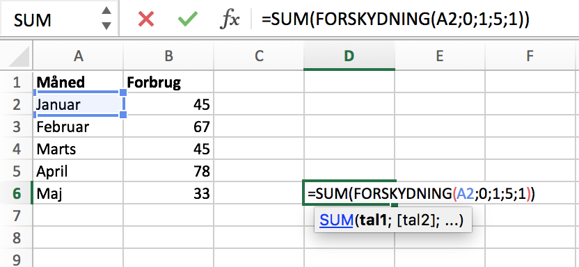This screenshot has width=579, height=267.
Task: Open the fx insert function dialog
Action: click(x=230, y=19)
